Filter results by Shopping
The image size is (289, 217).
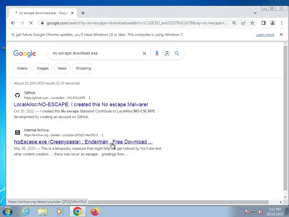tap(83, 68)
